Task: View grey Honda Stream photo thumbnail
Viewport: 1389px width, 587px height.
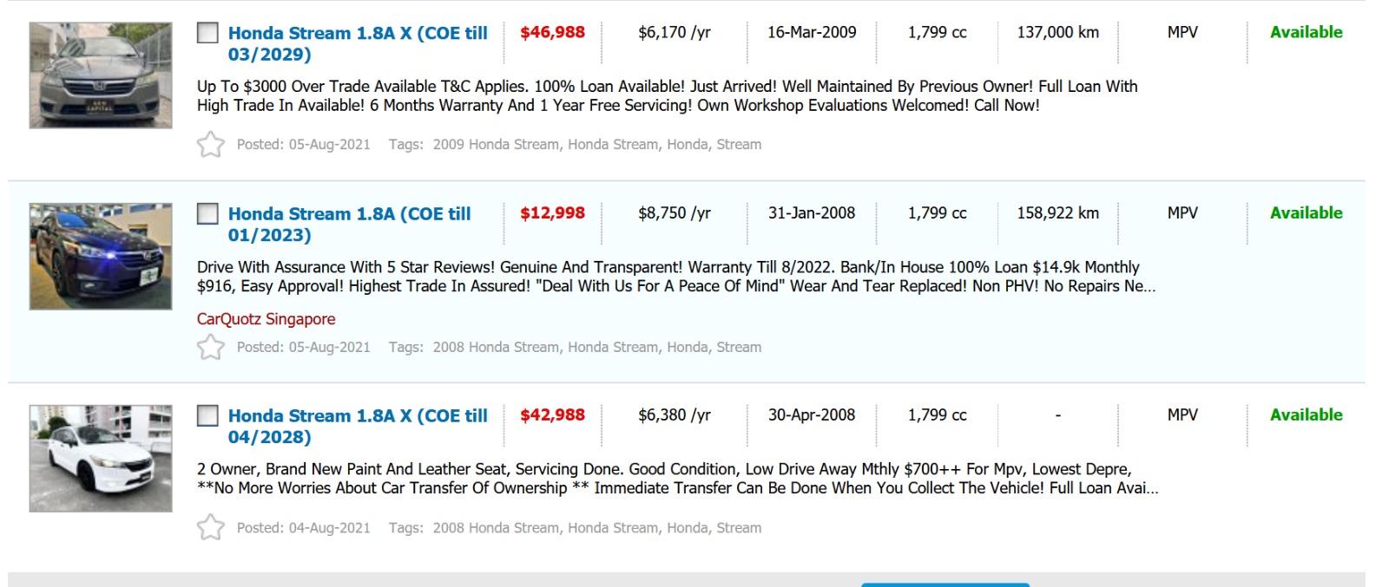Action: point(101,75)
